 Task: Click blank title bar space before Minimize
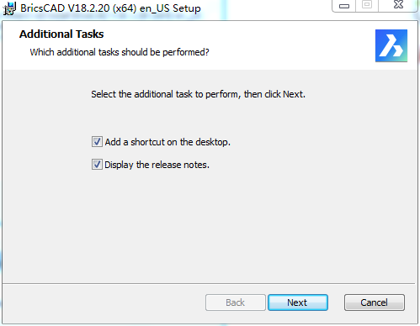click(x=267, y=8)
